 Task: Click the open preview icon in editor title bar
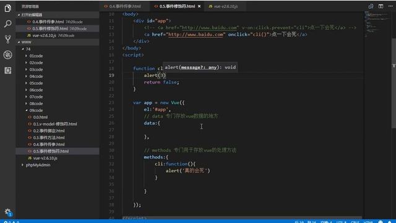coord(371,6)
